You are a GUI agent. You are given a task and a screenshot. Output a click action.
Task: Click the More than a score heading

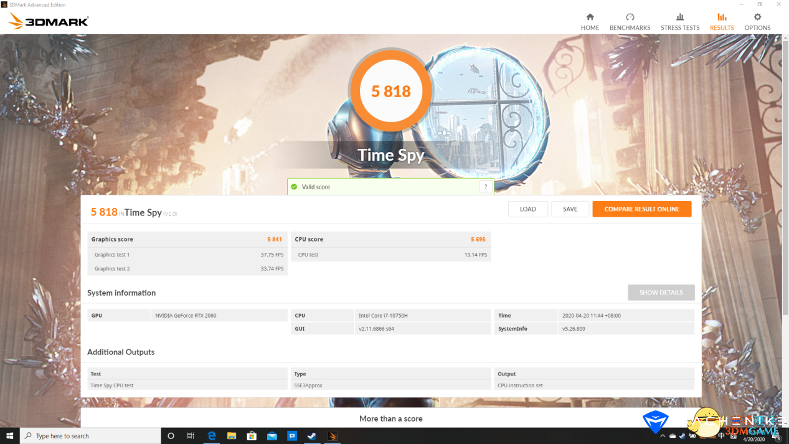point(391,419)
